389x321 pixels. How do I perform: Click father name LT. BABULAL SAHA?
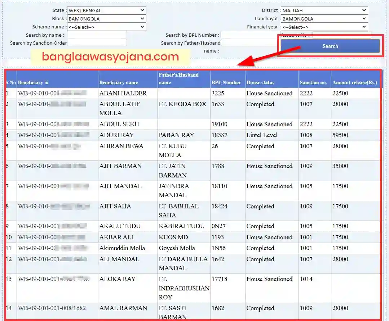[x=178, y=211]
